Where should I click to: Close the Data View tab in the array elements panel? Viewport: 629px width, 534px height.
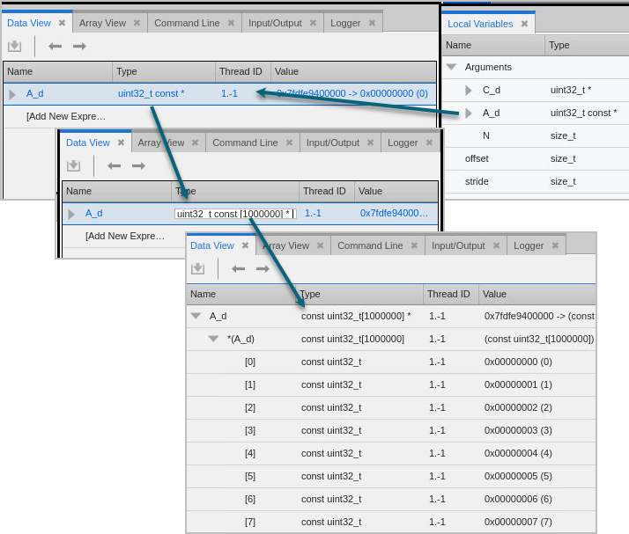tap(245, 245)
